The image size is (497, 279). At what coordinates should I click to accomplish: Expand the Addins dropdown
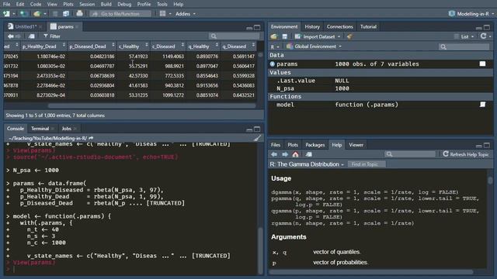point(186,14)
